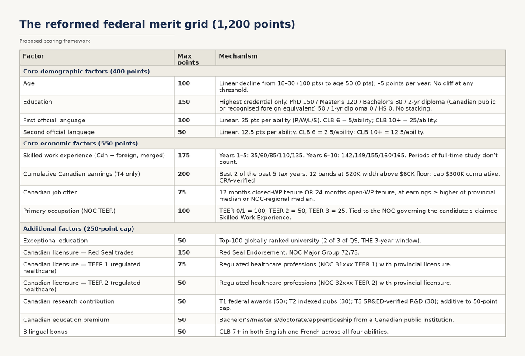Select the "12 months closed-WP tenure" mechanism text

[357, 195]
